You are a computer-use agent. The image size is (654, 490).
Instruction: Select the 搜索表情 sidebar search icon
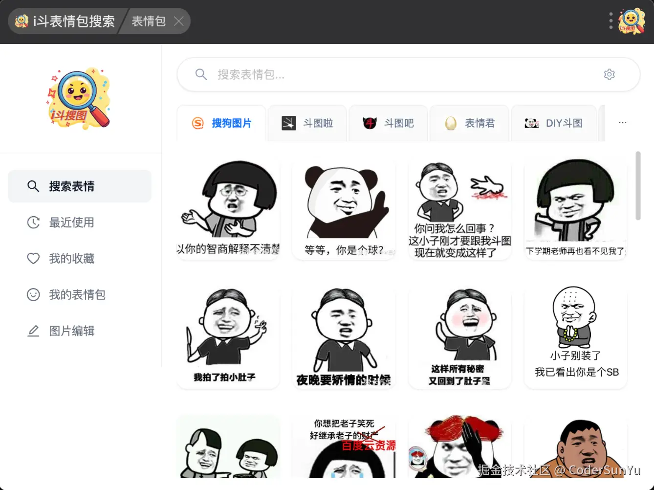[x=33, y=186]
